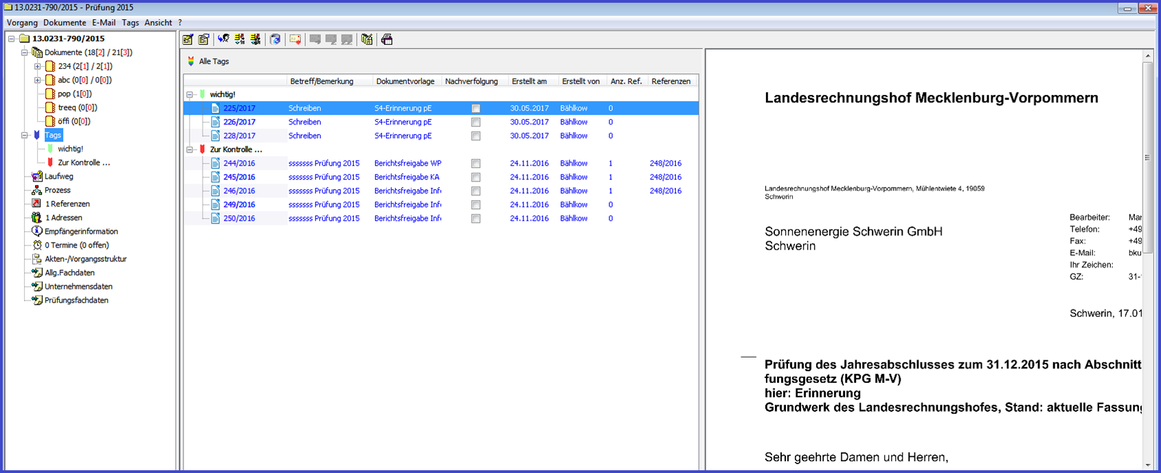Sort list by Erstellt am column header
The width and height of the screenshot is (1161, 473).
pyautogui.click(x=529, y=81)
